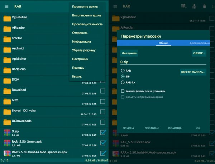This screenshot has height=164, width=215.
Task: Select the RAR format radio button
Action: point(123,71)
